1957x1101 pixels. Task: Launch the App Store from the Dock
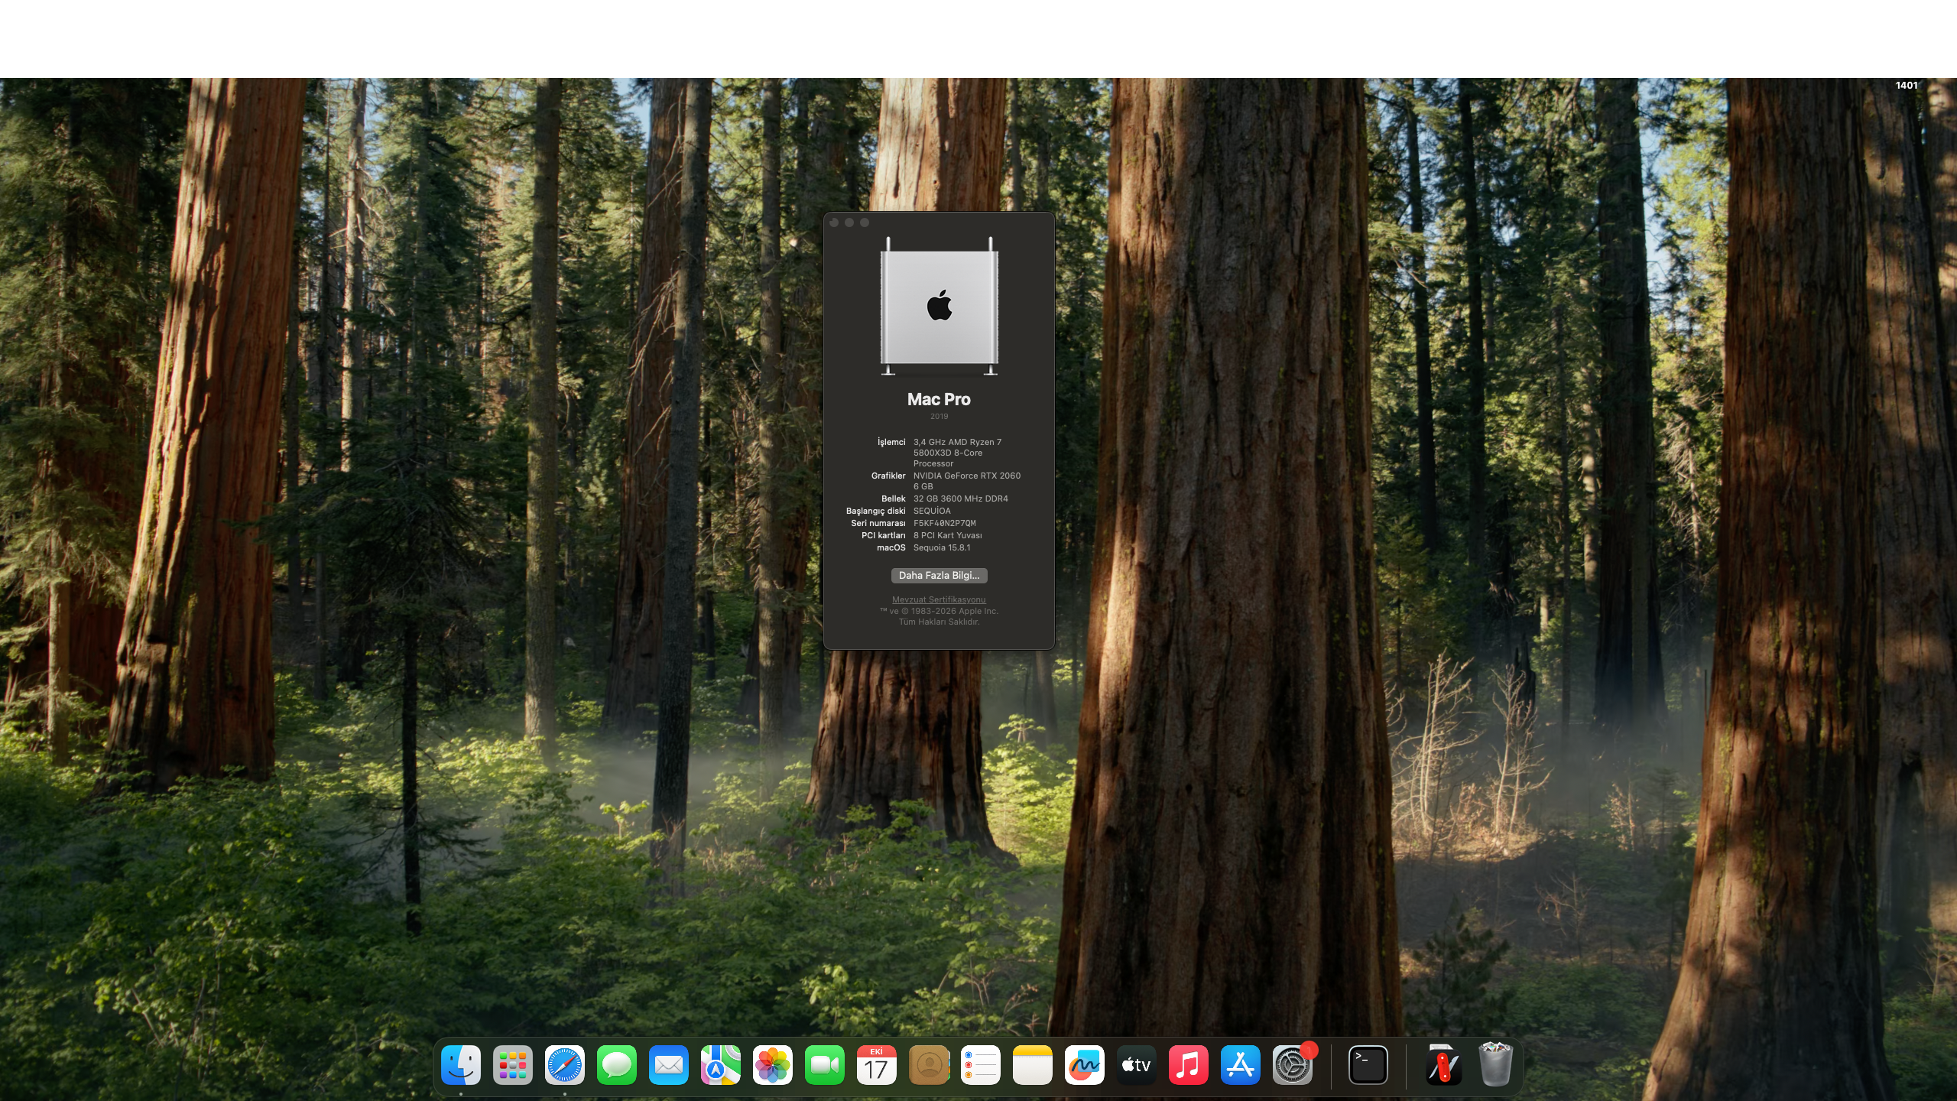click(x=1241, y=1064)
